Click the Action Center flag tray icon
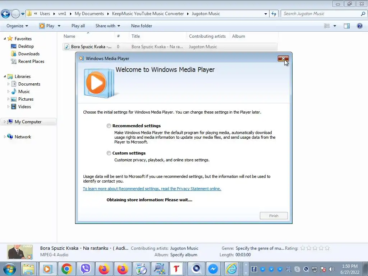368x276 pixels. click(x=323, y=269)
